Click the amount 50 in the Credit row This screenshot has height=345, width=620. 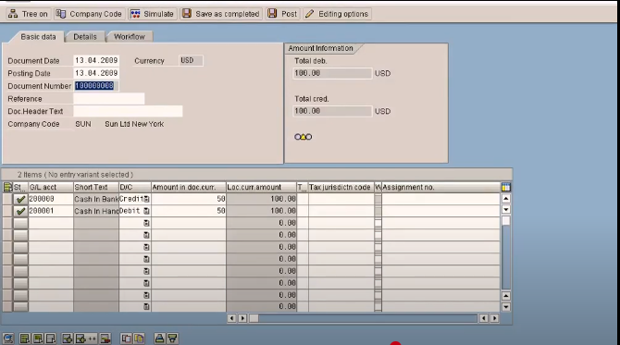click(x=188, y=199)
